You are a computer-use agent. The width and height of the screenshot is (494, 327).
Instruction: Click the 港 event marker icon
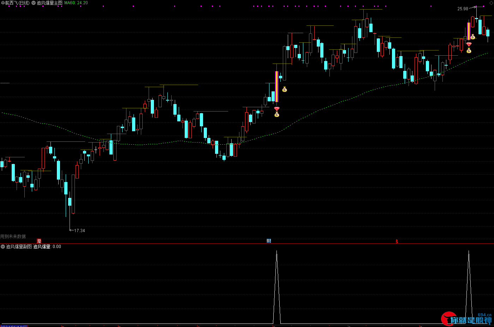tap(39, 241)
